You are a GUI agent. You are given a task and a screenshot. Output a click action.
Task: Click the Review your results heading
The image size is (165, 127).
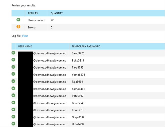pos(23,5)
